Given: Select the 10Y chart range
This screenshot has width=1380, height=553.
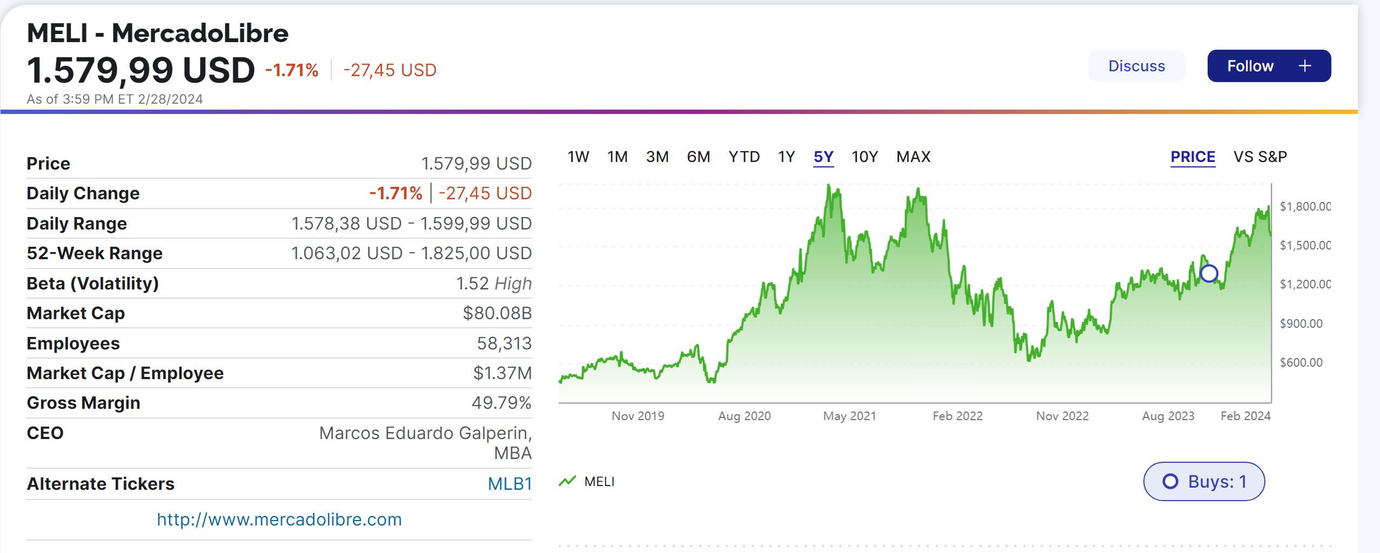Looking at the screenshot, I should [x=865, y=157].
